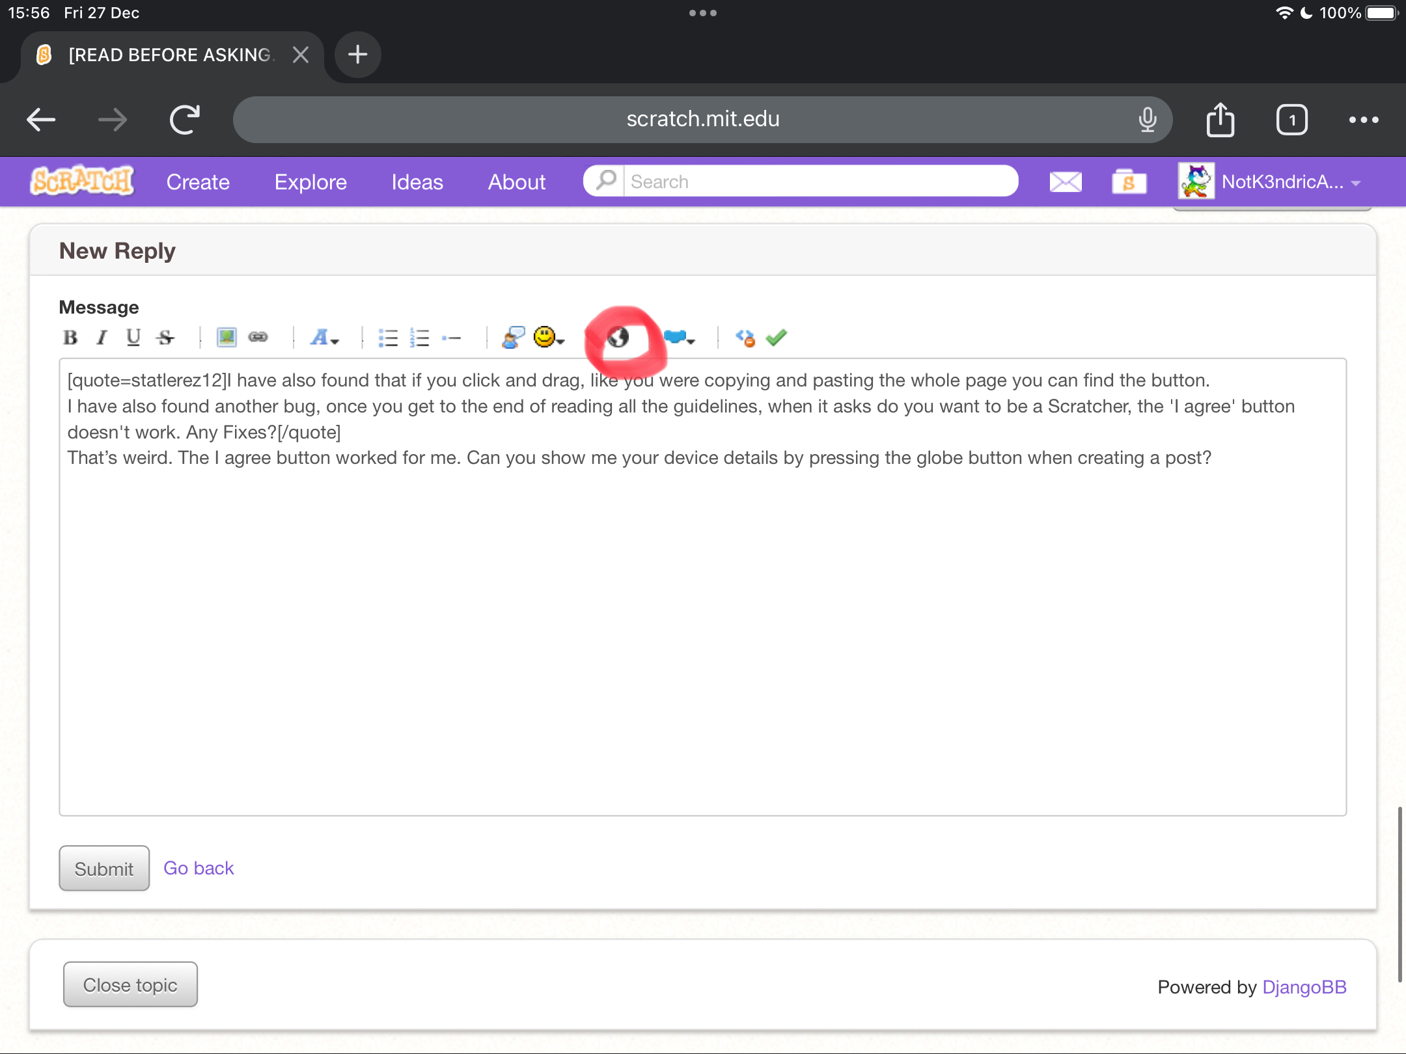The height and width of the screenshot is (1054, 1406).
Task: Open the Ideas page from navbar
Action: click(x=417, y=182)
